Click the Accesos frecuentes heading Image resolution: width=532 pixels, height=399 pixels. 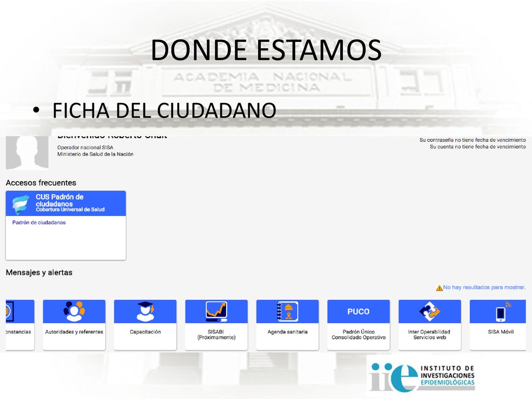click(x=41, y=183)
